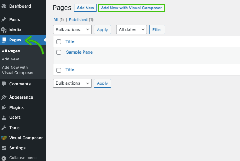Sort by the top Title column header
The width and height of the screenshot is (240, 161).
70,42
